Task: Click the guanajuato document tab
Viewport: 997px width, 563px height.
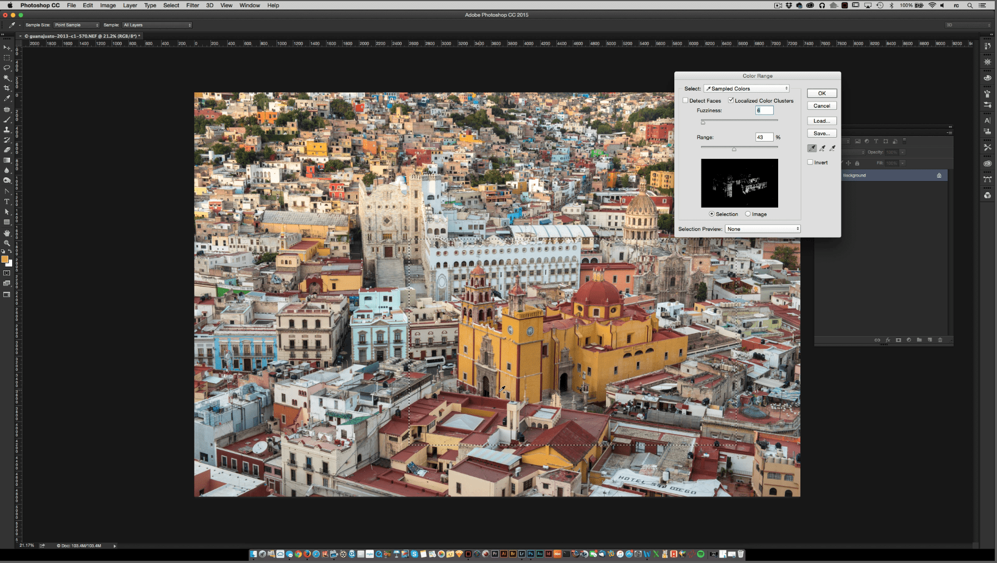Action: click(x=81, y=35)
